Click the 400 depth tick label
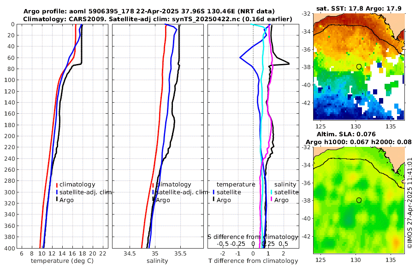This screenshot has height=267, width=415. point(10,248)
